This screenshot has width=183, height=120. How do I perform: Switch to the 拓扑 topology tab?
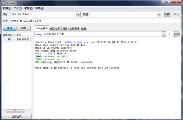pyautogui.click(x=65, y=29)
